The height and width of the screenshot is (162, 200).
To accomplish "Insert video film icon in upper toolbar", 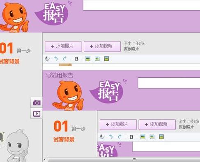I will click(x=106, y=59).
